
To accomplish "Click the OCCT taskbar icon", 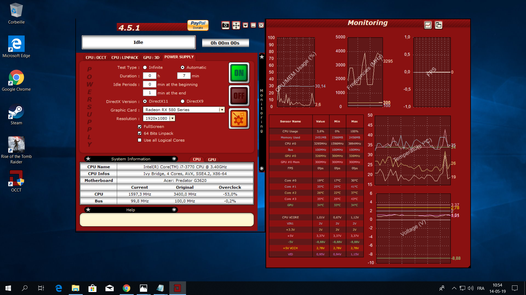I will tap(178, 288).
